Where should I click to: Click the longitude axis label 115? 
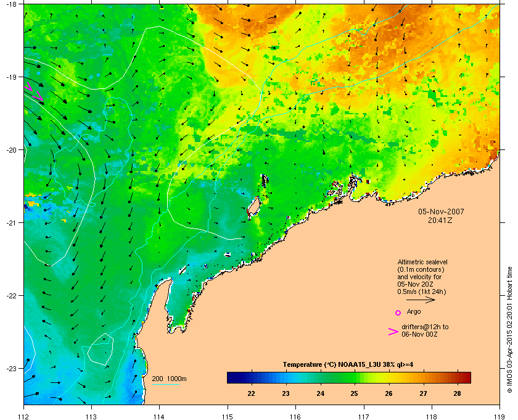(228, 417)
